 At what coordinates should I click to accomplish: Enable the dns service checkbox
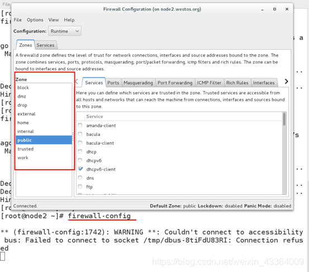80,178
